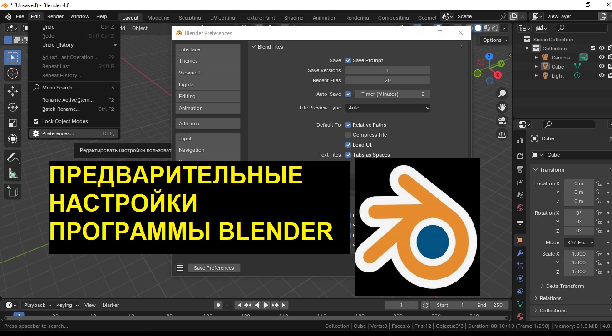Click the Camera object data icon in outliner
612x336 pixels.
[x=583, y=58]
